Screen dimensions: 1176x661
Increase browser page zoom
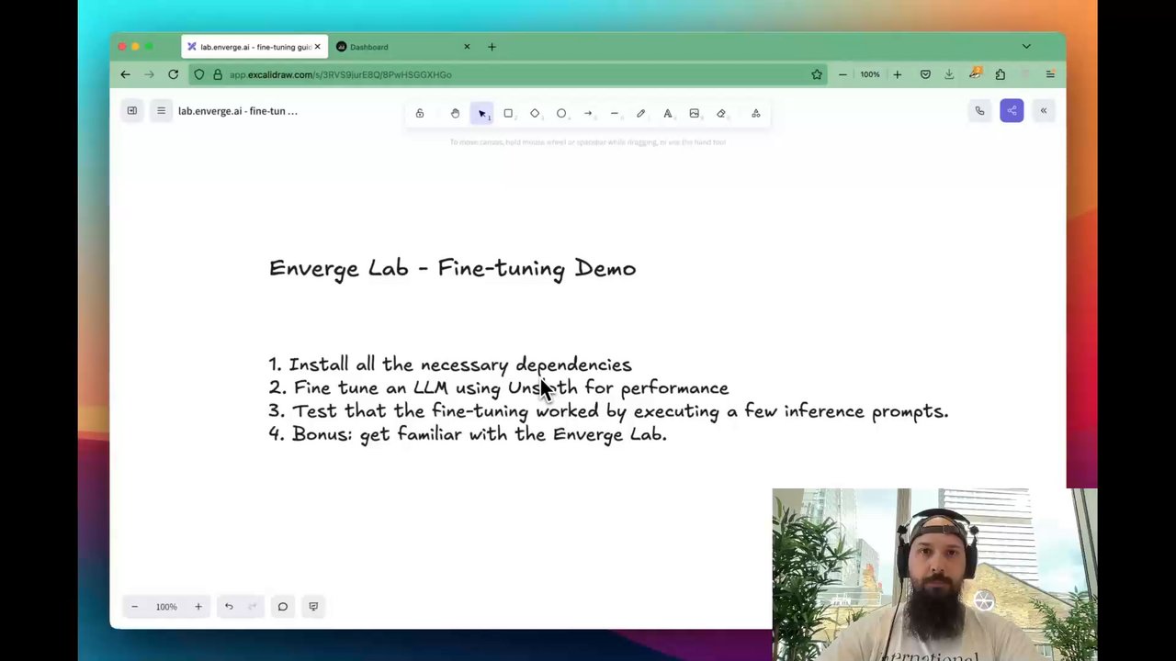(x=898, y=74)
